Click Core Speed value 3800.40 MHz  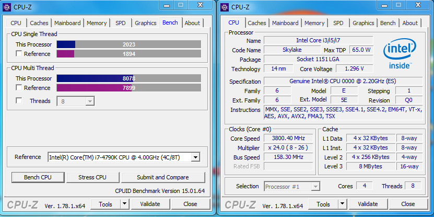pos(288,138)
